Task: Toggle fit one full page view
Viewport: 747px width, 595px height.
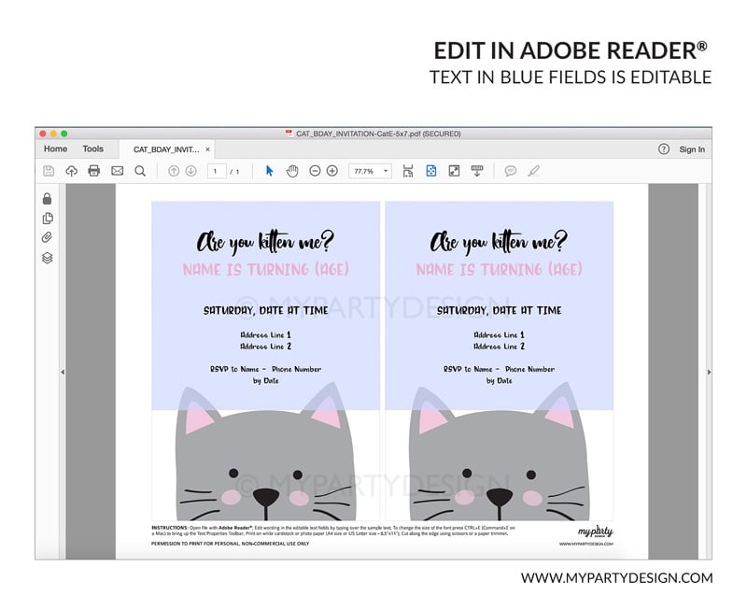Action: click(x=431, y=171)
